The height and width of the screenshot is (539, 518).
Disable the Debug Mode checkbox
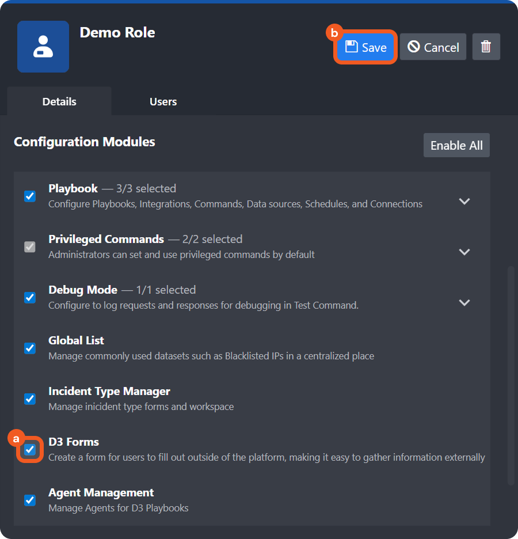tap(30, 298)
